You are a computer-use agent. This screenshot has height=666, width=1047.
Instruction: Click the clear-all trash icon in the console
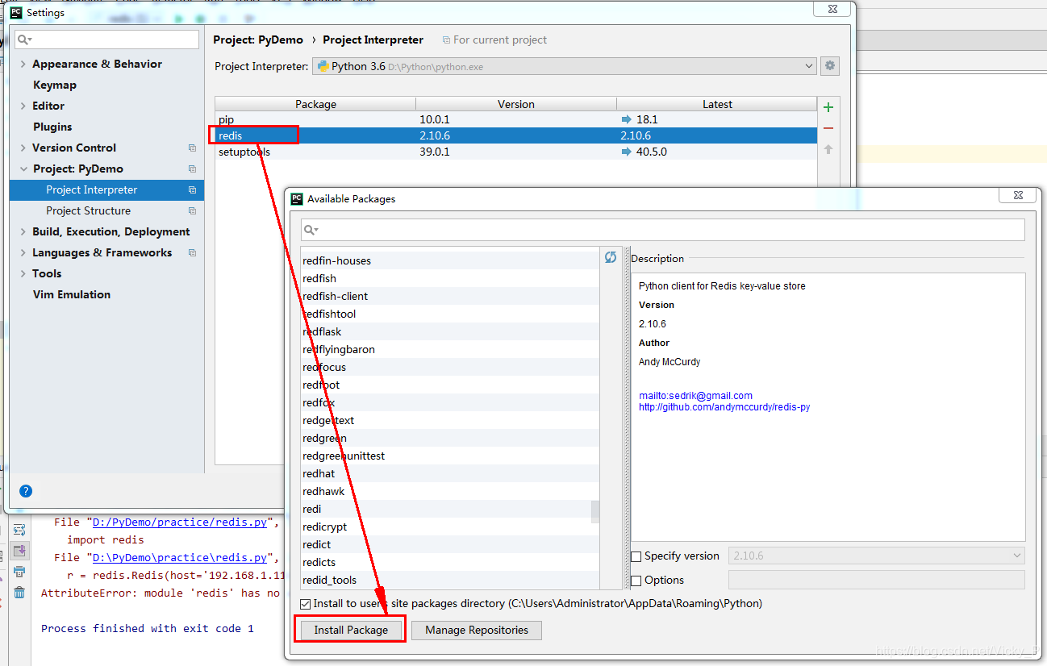pos(19,593)
